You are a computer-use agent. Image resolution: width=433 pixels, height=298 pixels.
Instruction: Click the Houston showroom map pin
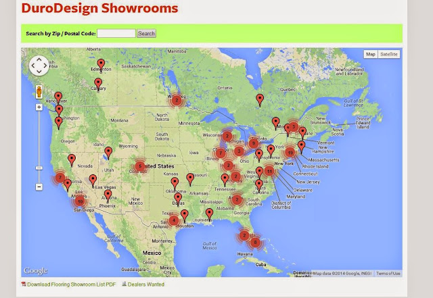(x=185, y=216)
